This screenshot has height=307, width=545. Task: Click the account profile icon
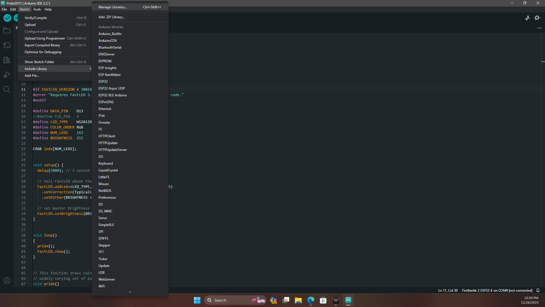(6, 280)
